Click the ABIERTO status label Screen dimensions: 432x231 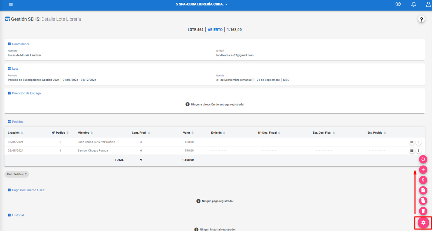(215, 30)
